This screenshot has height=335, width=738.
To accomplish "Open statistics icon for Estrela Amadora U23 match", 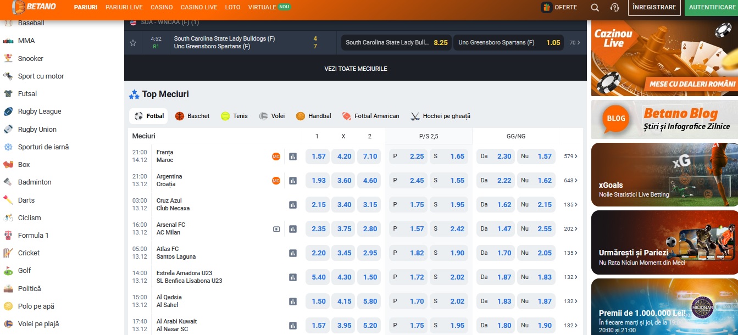I will (x=293, y=277).
